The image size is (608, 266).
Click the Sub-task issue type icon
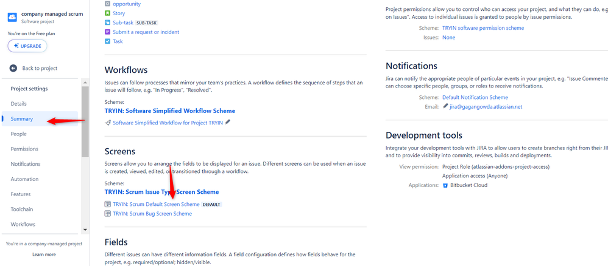[x=107, y=22]
